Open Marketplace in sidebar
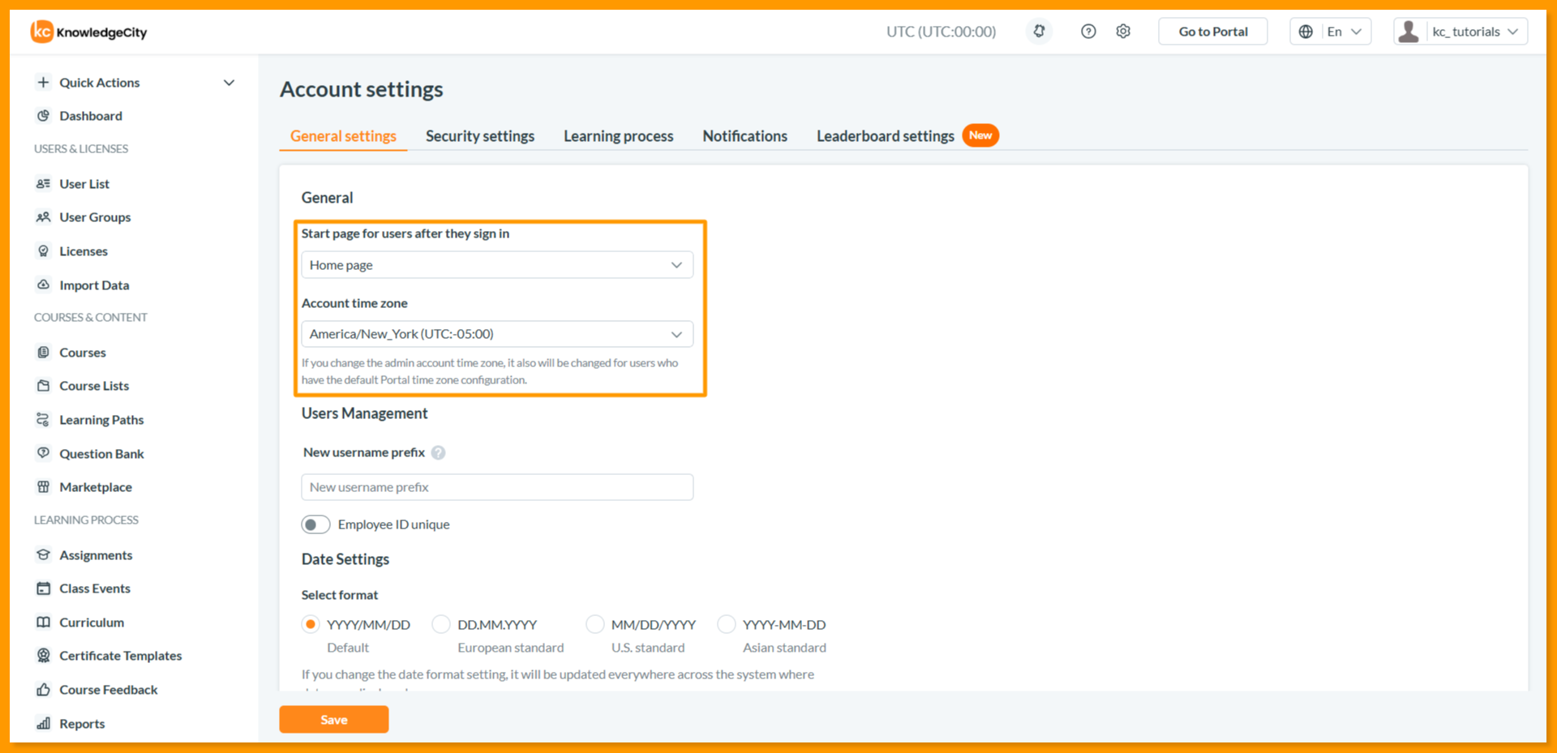Viewport: 1557px width, 753px height. tap(96, 487)
